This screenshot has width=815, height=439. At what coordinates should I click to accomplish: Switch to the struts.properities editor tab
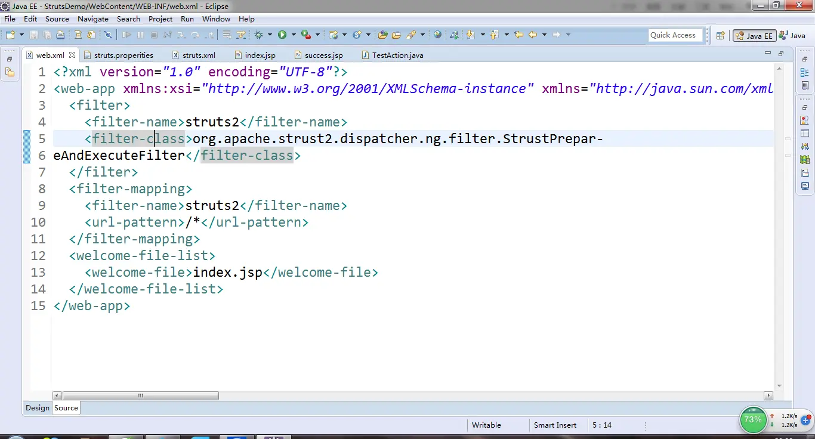pos(118,55)
